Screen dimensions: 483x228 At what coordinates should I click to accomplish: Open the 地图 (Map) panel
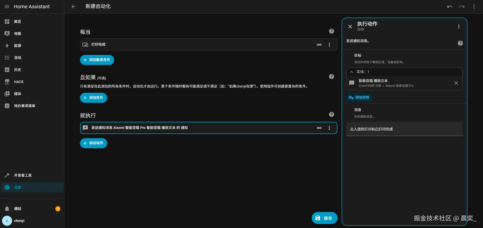coord(17,33)
